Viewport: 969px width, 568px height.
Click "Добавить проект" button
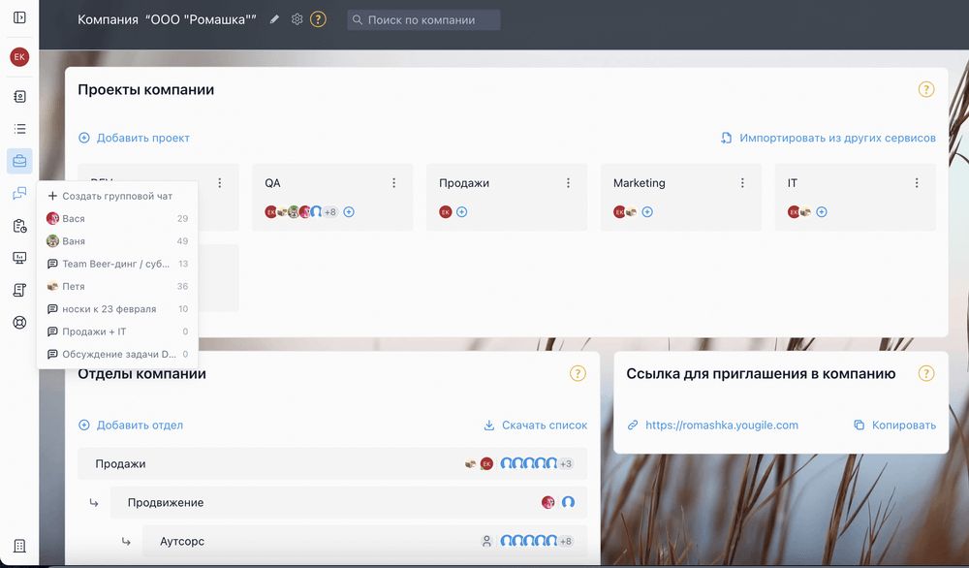tap(134, 139)
